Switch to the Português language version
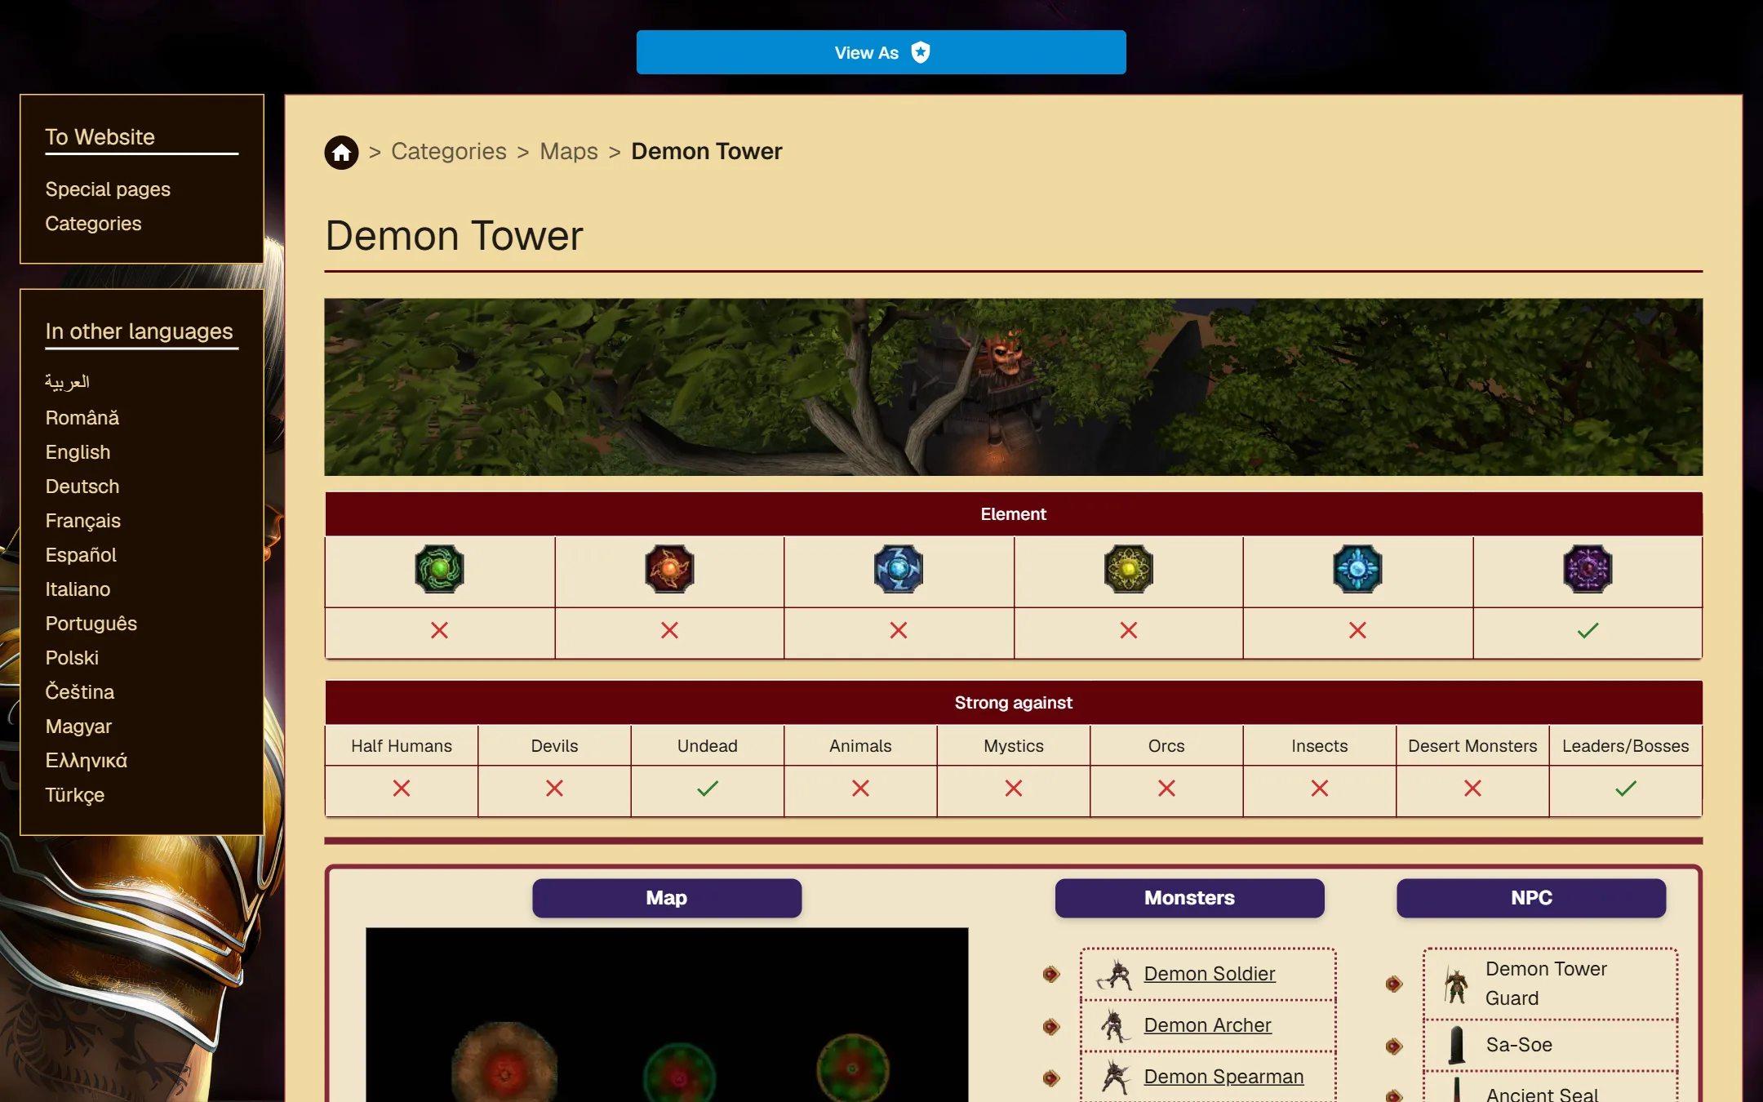 click(91, 624)
